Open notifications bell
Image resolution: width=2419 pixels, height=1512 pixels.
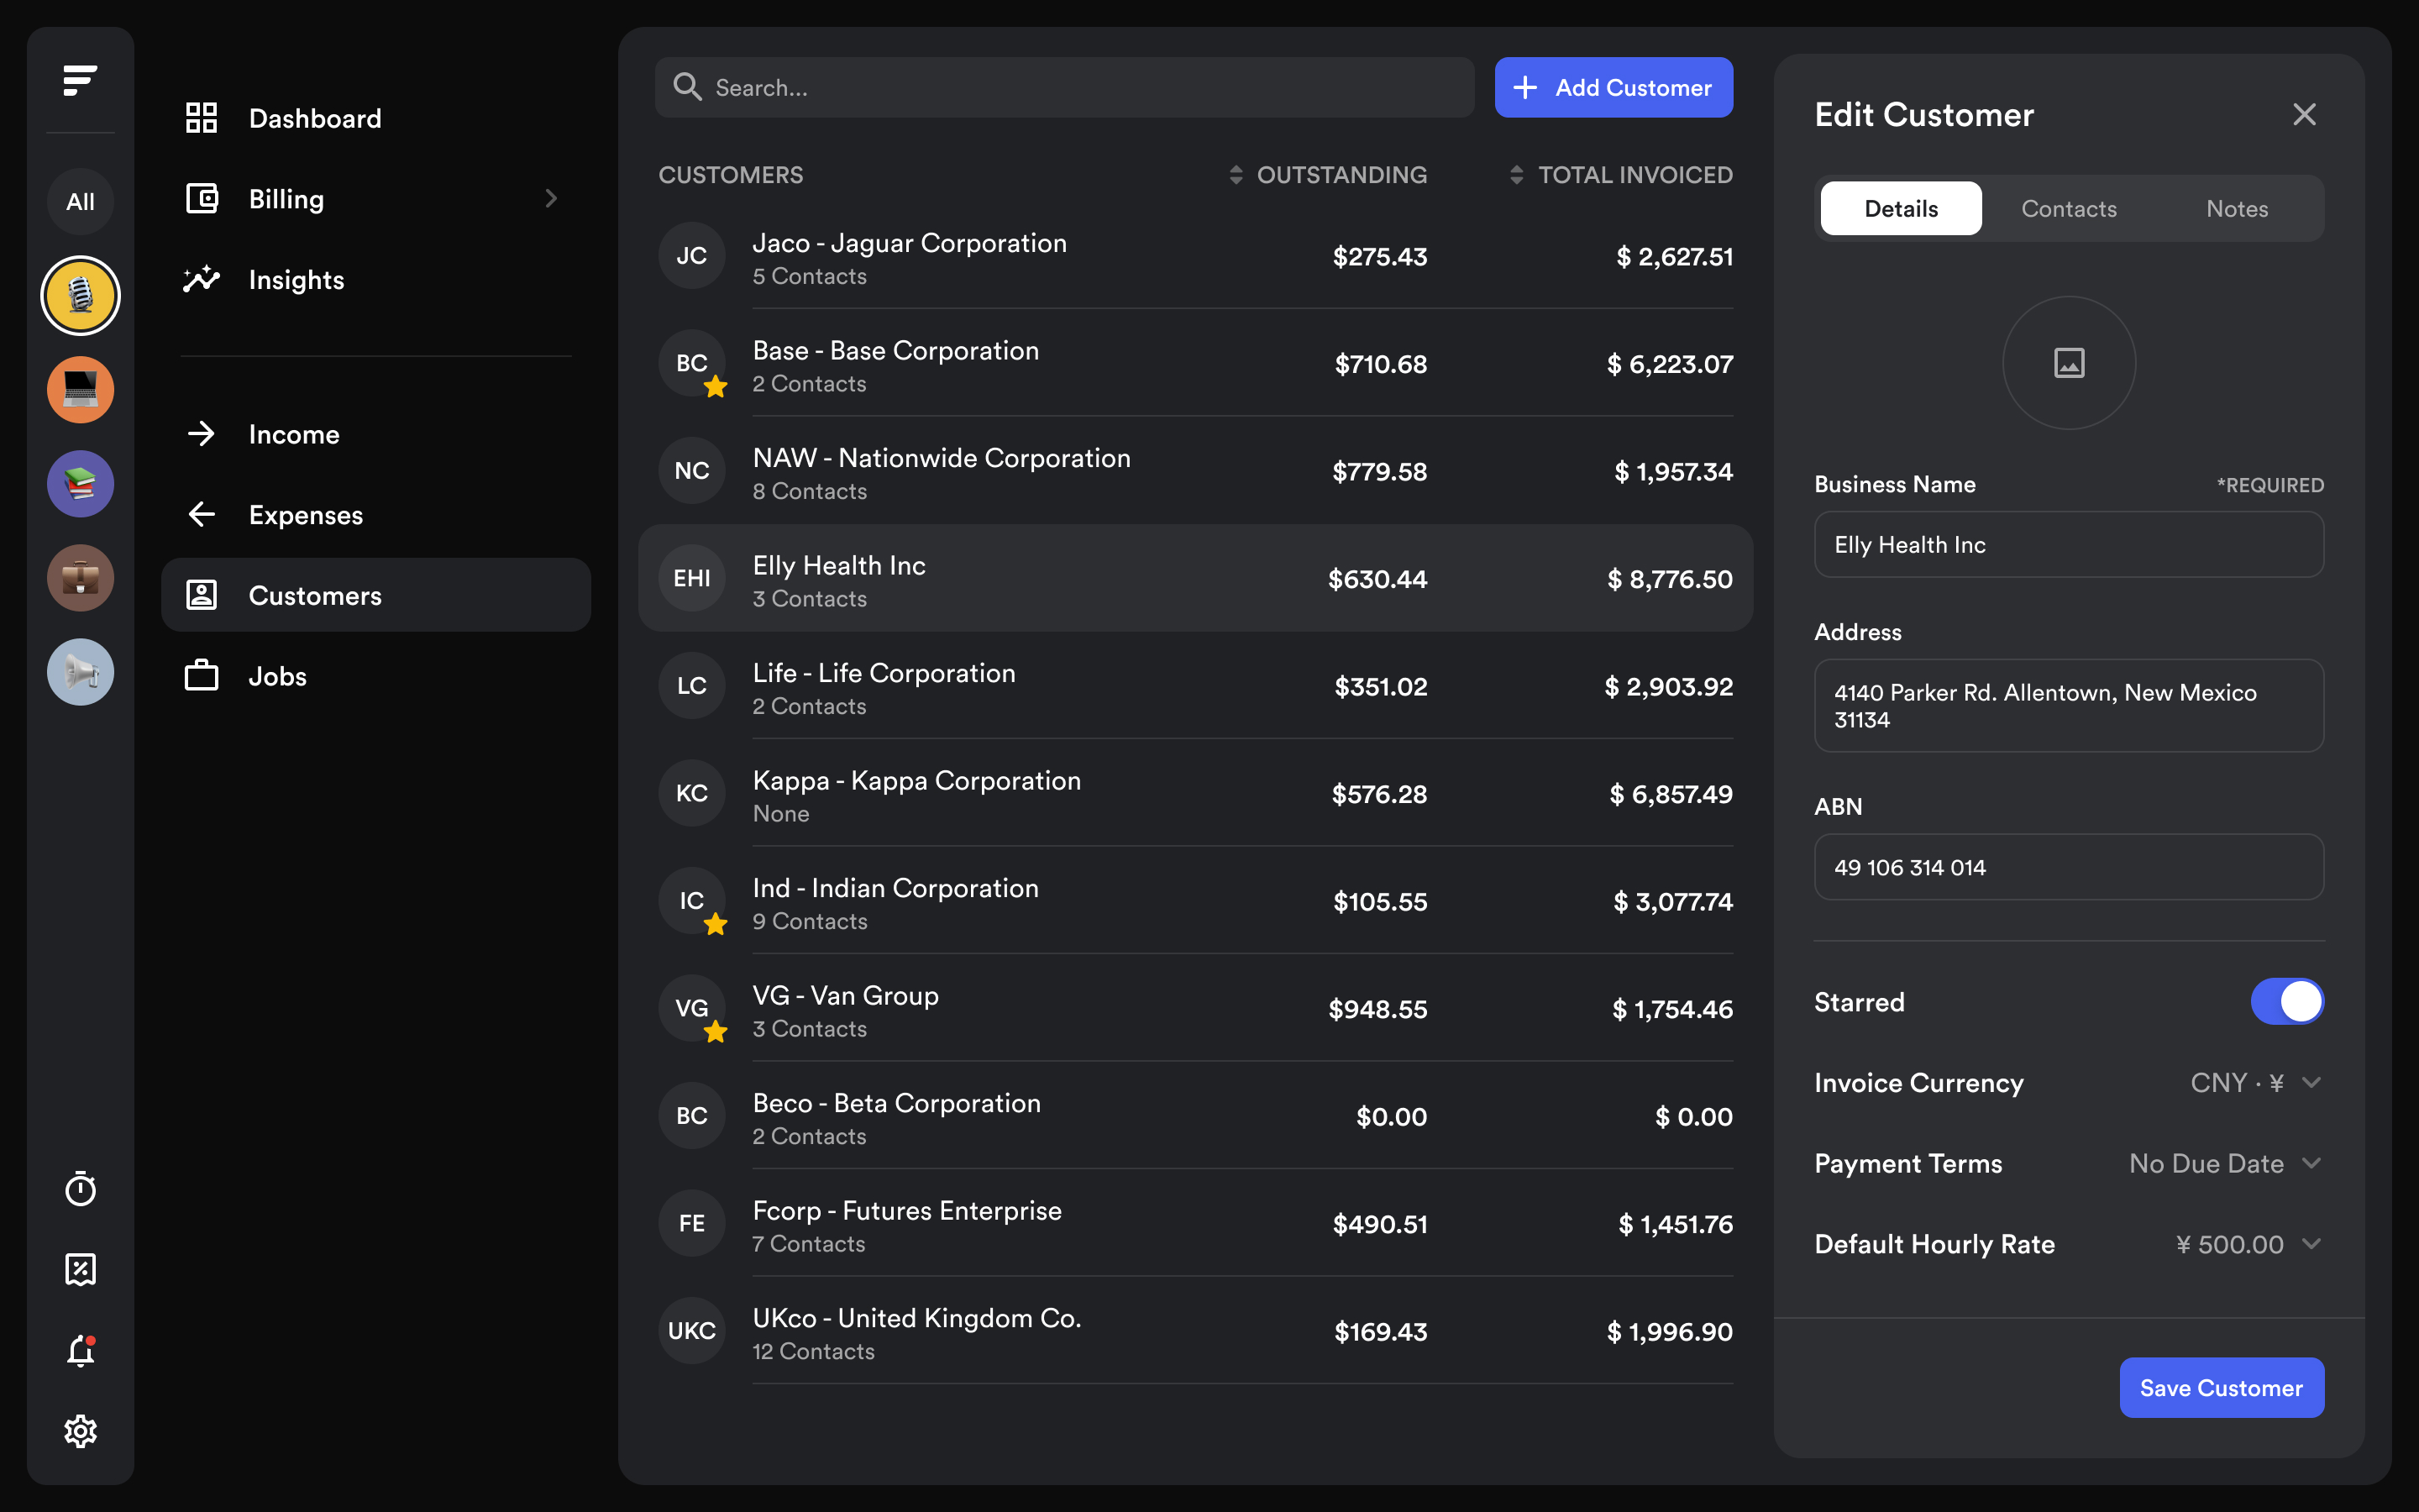pos(80,1351)
